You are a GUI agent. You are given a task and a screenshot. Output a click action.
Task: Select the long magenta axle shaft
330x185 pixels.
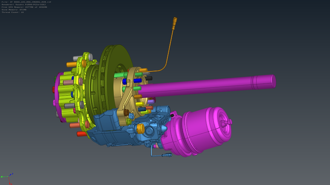coord(206,86)
